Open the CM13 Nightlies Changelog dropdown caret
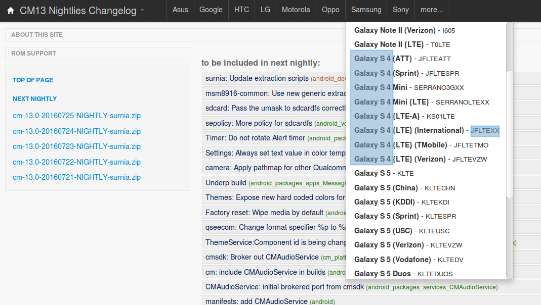Image resolution: width=541 pixels, height=305 pixels. point(142,10)
